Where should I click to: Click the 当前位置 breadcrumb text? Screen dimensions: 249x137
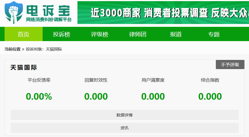click(12, 49)
